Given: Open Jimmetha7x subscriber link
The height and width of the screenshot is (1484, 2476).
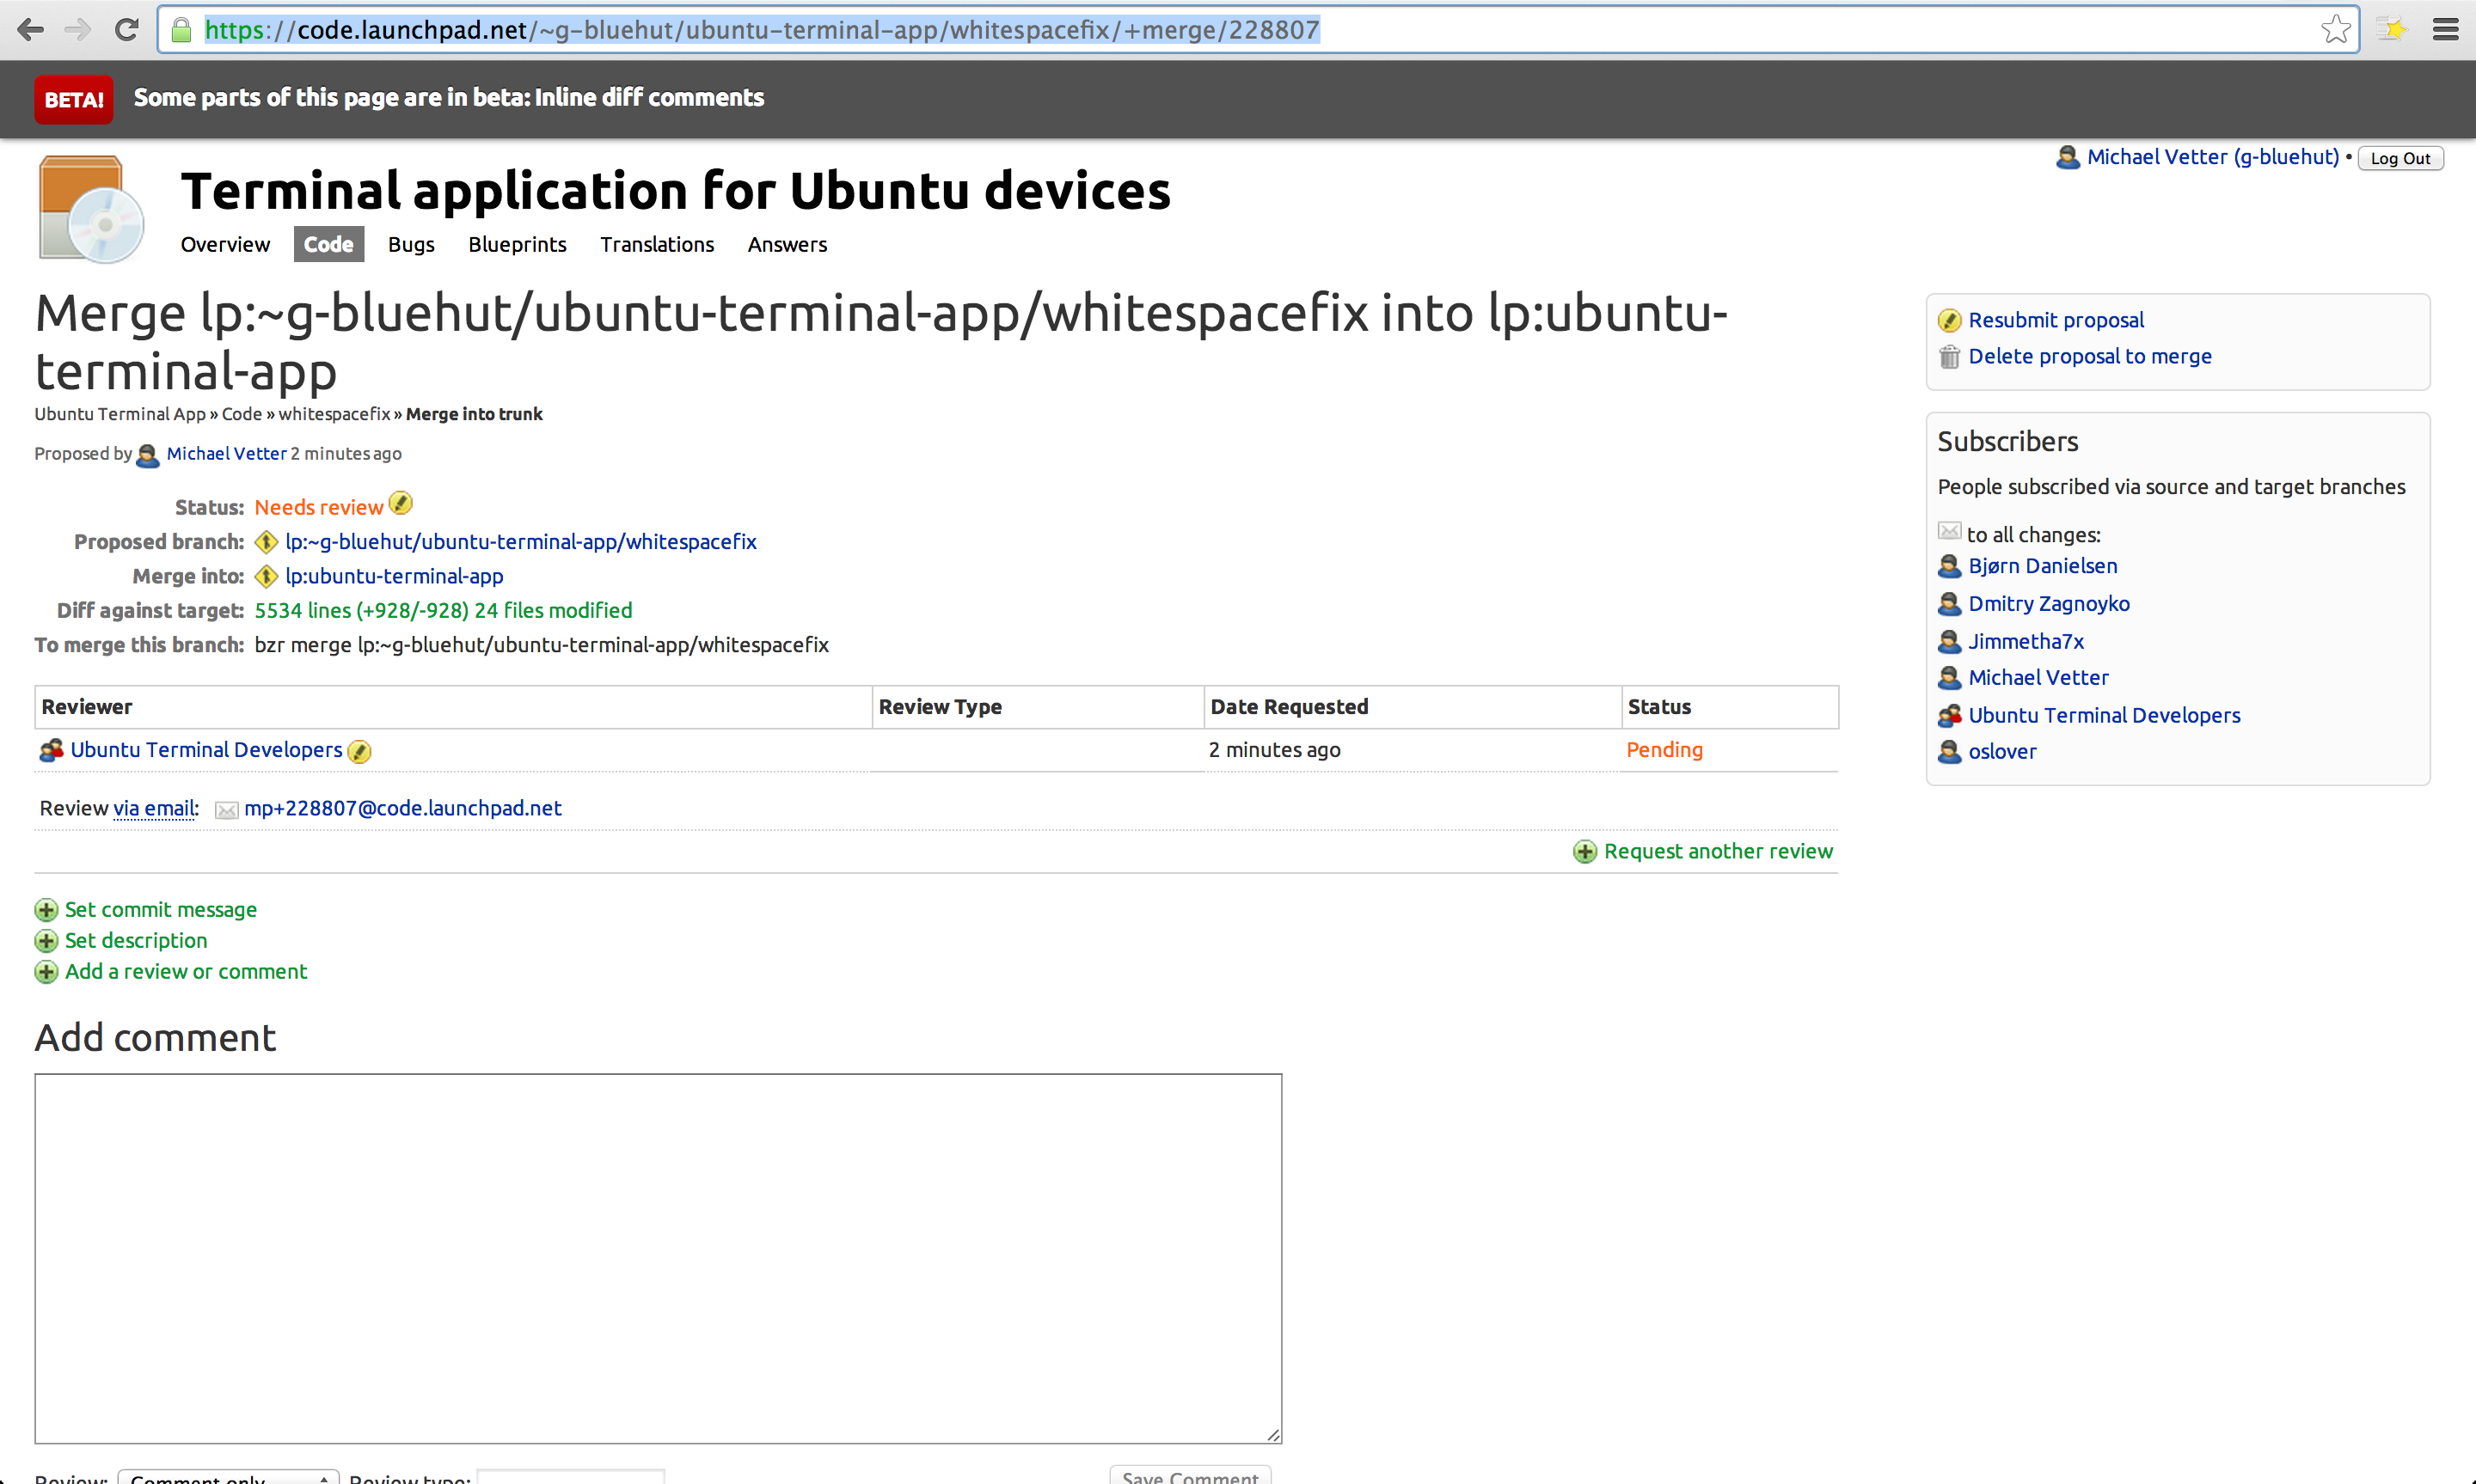Looking at the screenshot, I should point(2026,642).
